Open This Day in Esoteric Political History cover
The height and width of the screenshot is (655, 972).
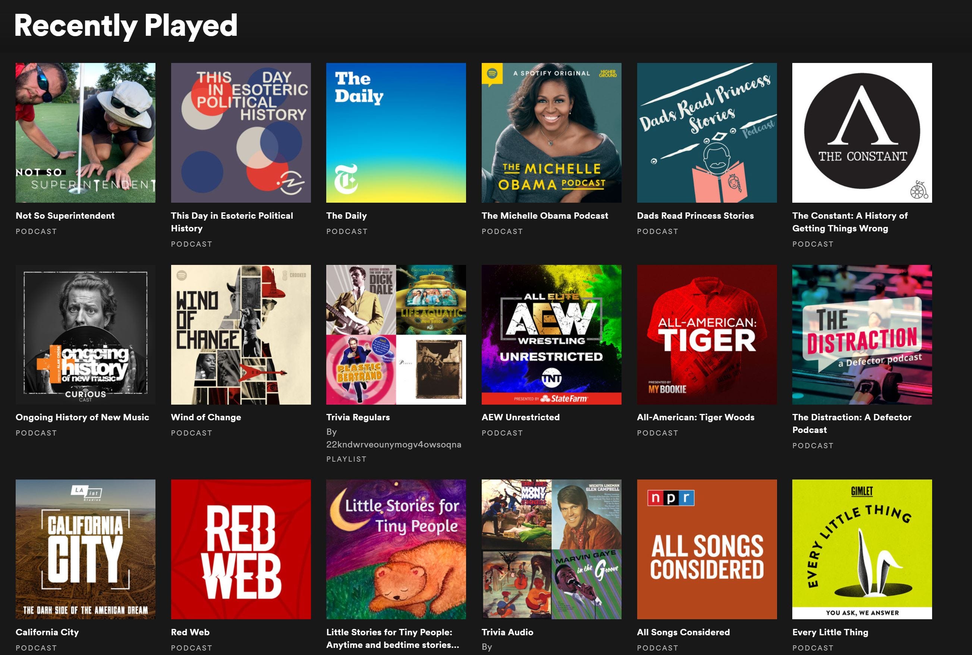(x=241, y=133)
